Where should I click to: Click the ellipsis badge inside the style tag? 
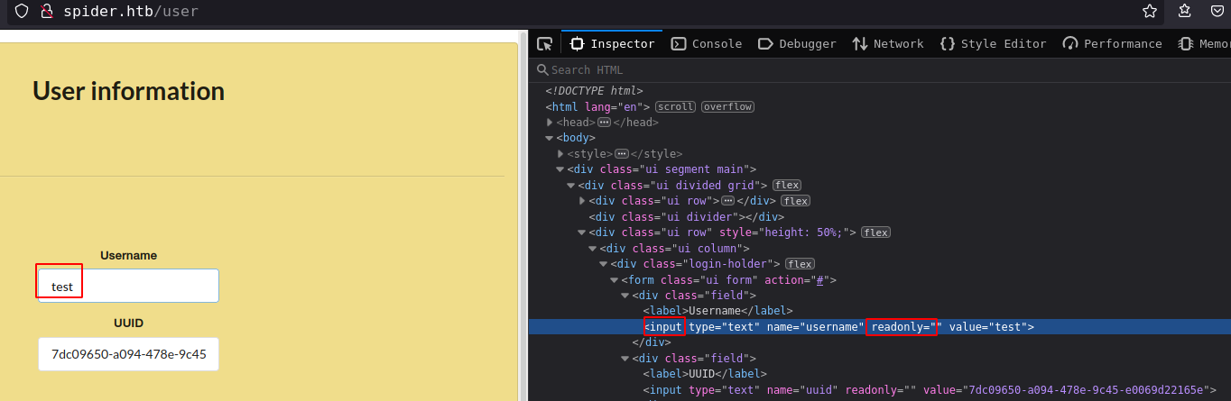pos(621,154)
